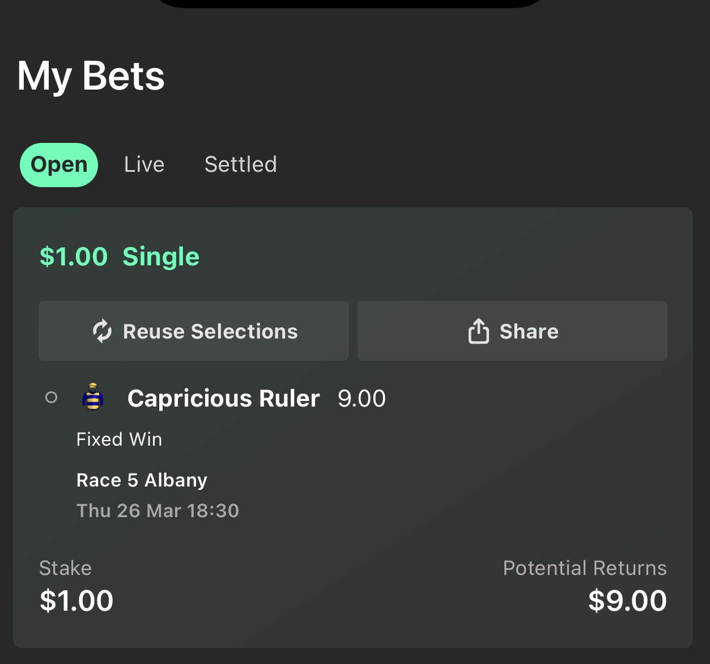Click the Potential Returns label
This screenshot has height=664, width=710.
(x=585, y=568)
